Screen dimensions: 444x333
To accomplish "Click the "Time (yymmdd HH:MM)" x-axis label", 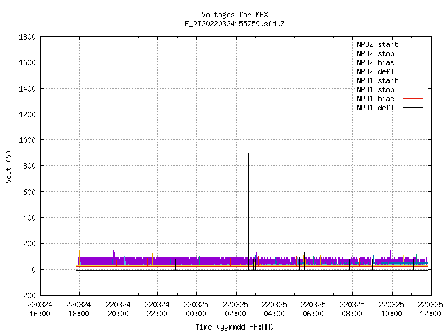I will pos(234,327).
